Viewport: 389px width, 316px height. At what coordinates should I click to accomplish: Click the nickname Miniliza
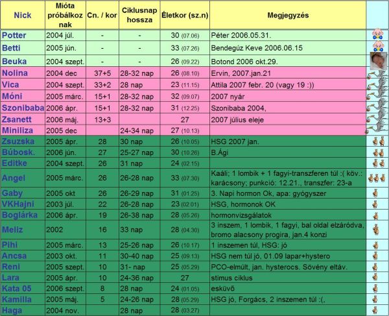tap(20, 130)
